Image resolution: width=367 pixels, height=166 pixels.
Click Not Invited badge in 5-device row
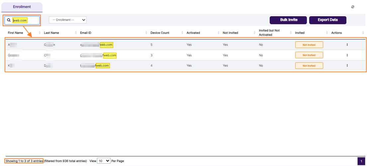click(x=309, y=45)
